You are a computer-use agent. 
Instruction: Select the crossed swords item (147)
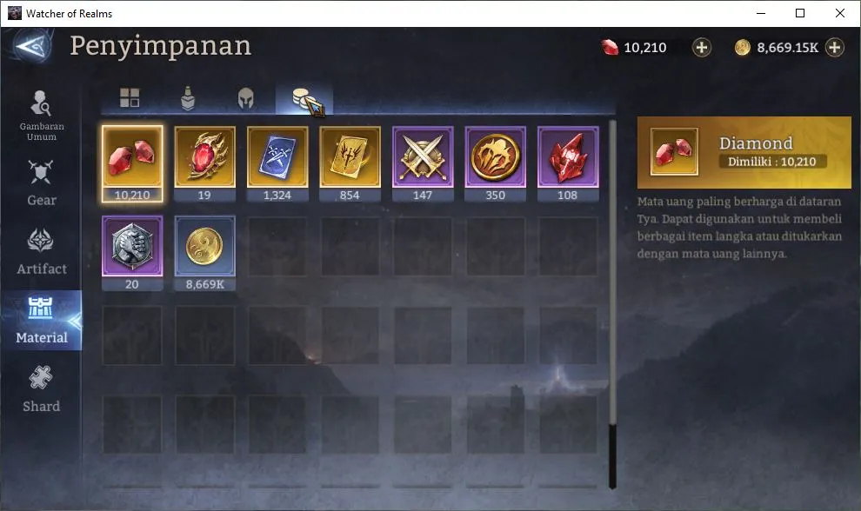click(x=423, y=163)
